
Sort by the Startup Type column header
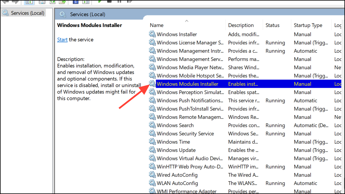pos(308,25)
